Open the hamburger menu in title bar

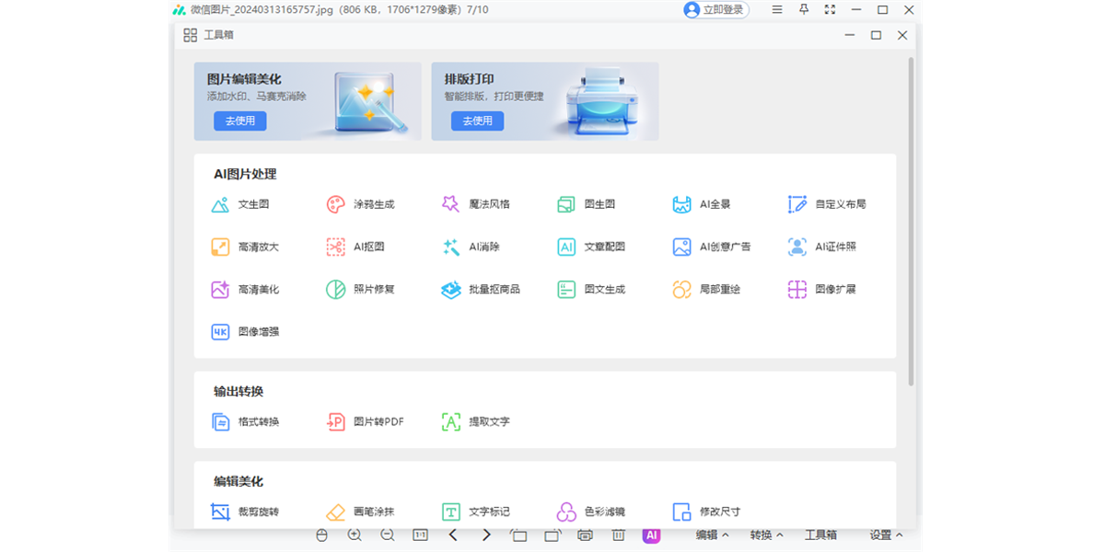pyautogui.click(x=777, y=10)
